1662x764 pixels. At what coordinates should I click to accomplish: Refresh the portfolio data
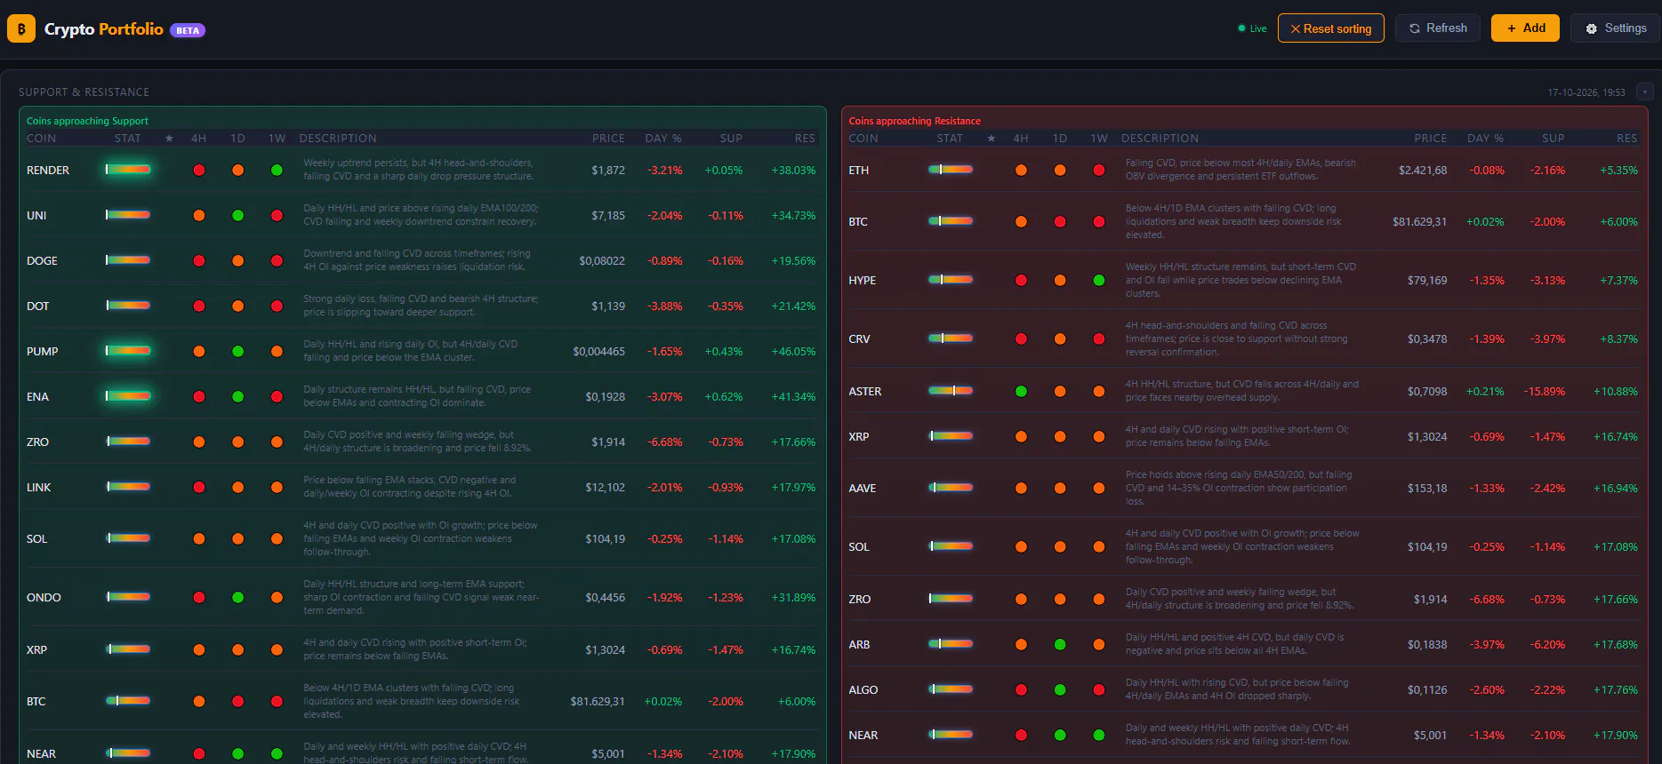pos(1438,28)
